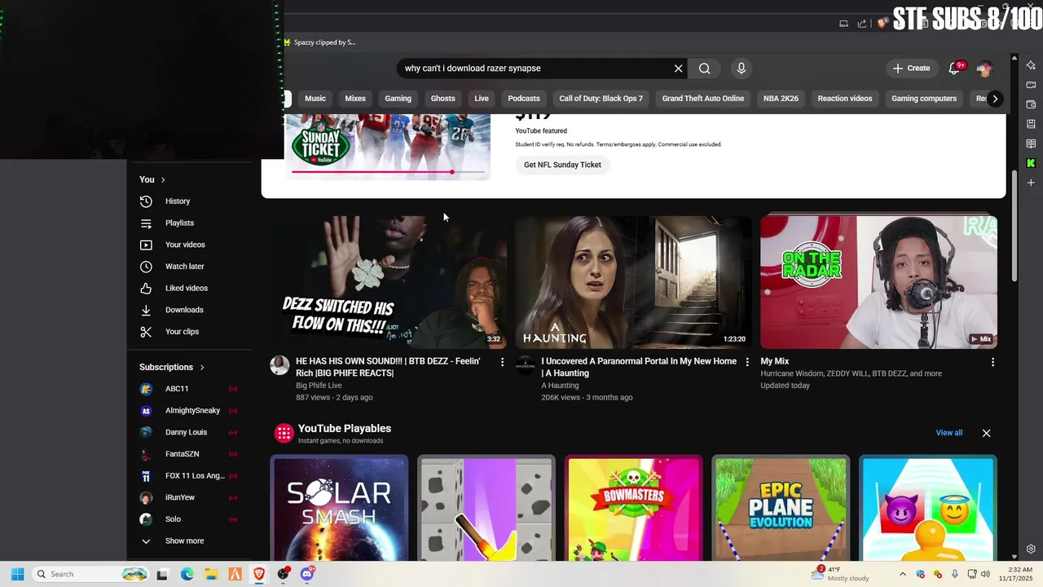Click Get NFL Sunday Ticket button

pyautogui.click(x=562, y=165)
